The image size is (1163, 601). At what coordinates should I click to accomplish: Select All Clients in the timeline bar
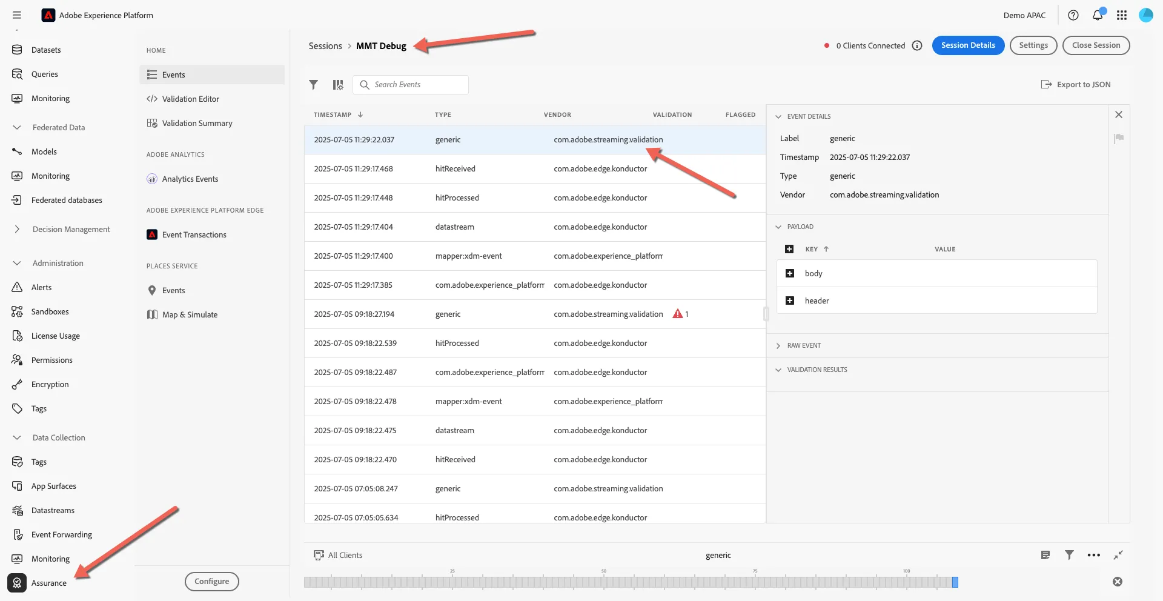[x=338, y=555]
